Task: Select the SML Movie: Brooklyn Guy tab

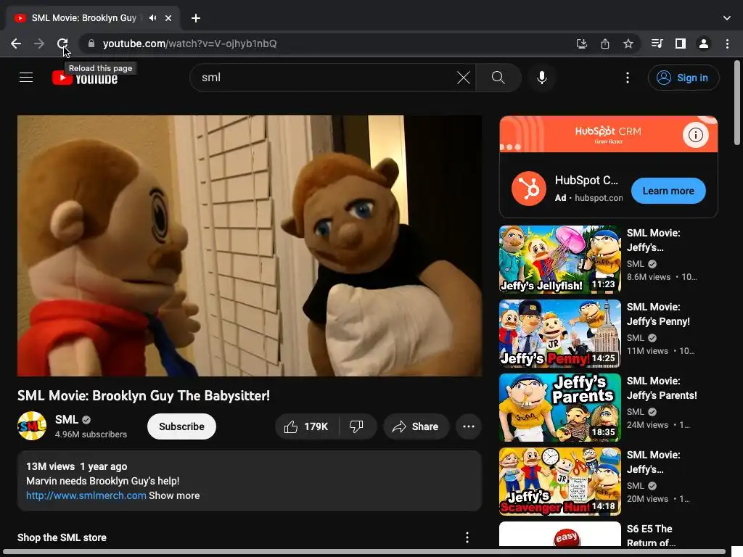Action: point(84,18)
